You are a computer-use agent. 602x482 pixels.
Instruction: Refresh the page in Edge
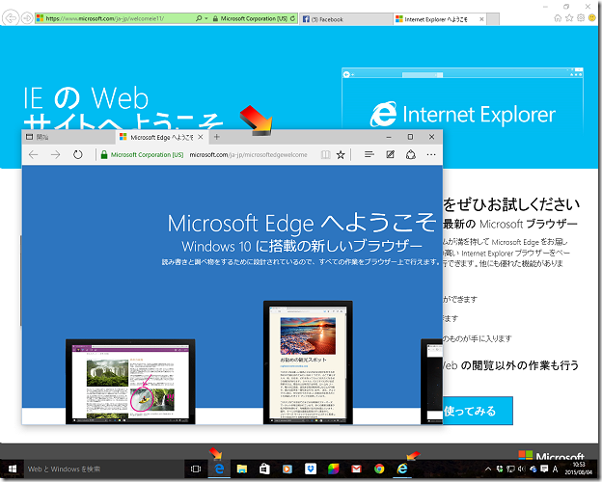point(78,154)
